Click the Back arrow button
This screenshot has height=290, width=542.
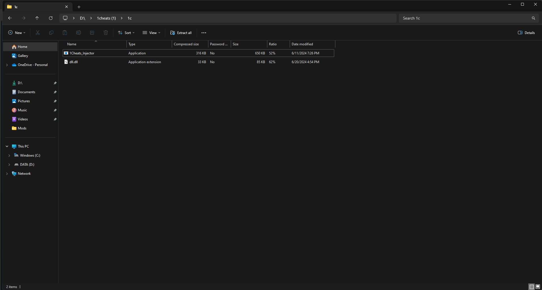click(x=10, y=18)
